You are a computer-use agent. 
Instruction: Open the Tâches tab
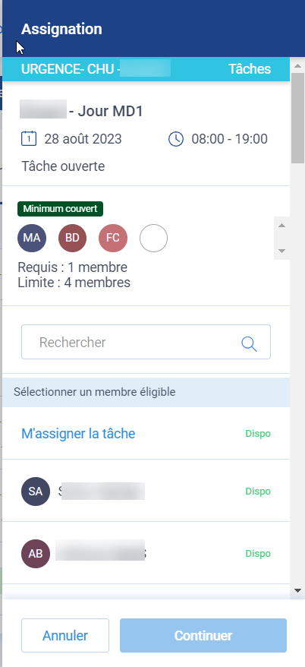point(250,69)
